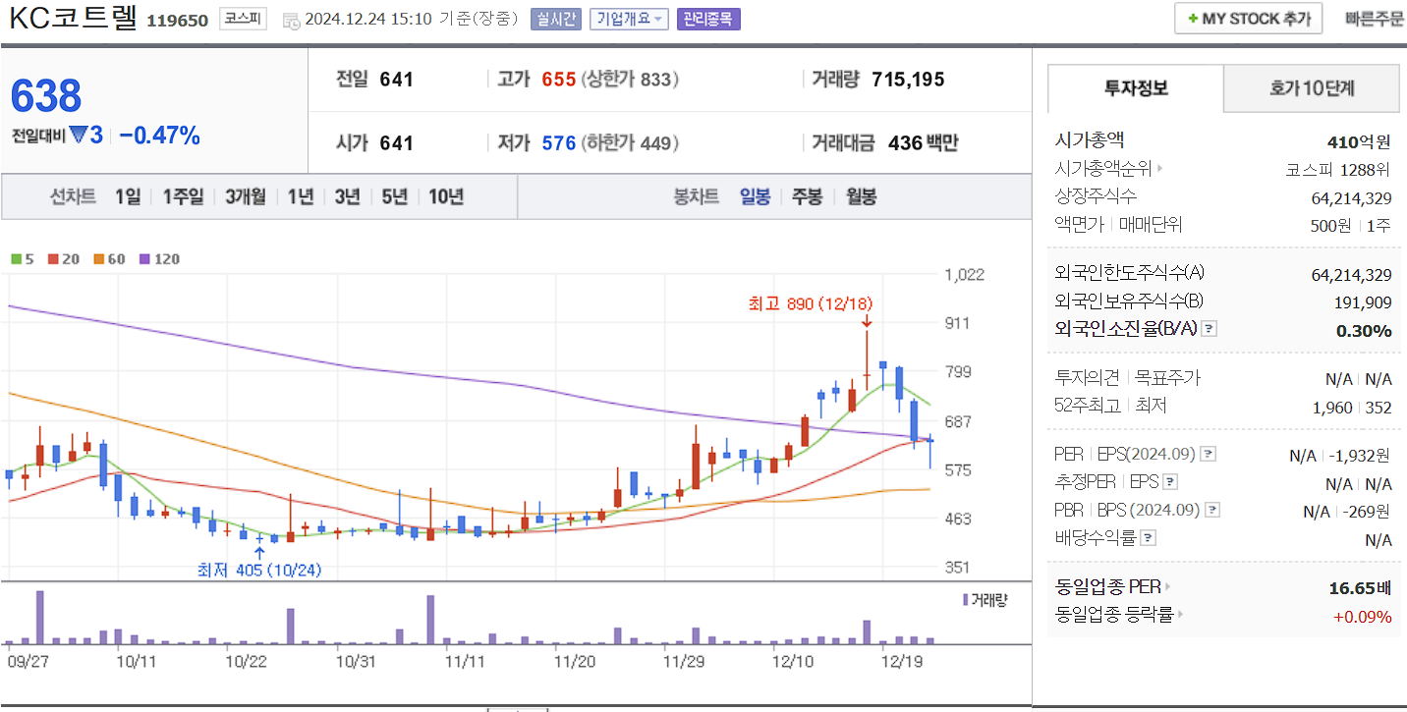Image resolution: width=1407 pixels, height=712 pixels.
Task: Select the 주봉 weekly candle chart
Action: coord(807,196)
